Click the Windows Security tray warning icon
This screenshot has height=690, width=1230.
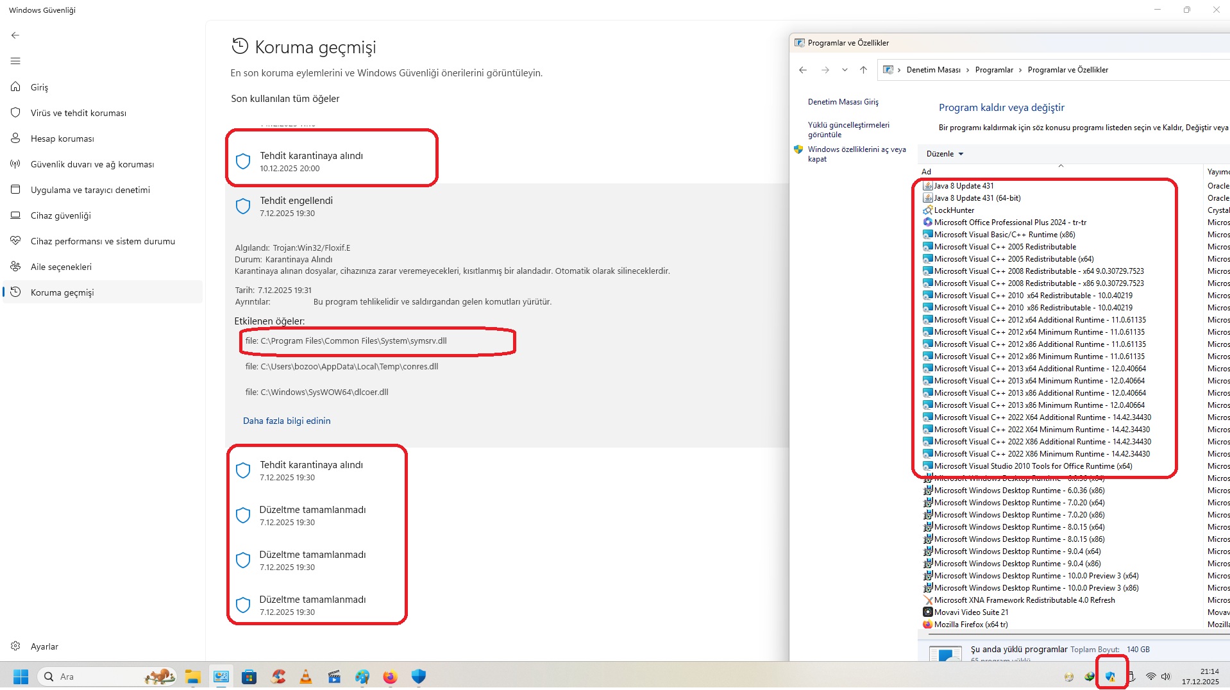click(x=1110, y=677)
